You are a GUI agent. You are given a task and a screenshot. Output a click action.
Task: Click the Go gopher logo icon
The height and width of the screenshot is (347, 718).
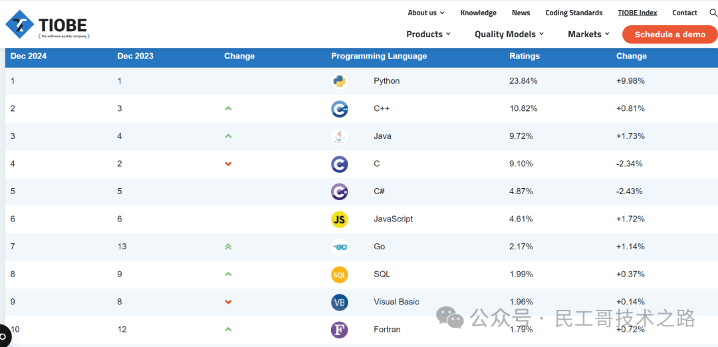click(339, 247)
